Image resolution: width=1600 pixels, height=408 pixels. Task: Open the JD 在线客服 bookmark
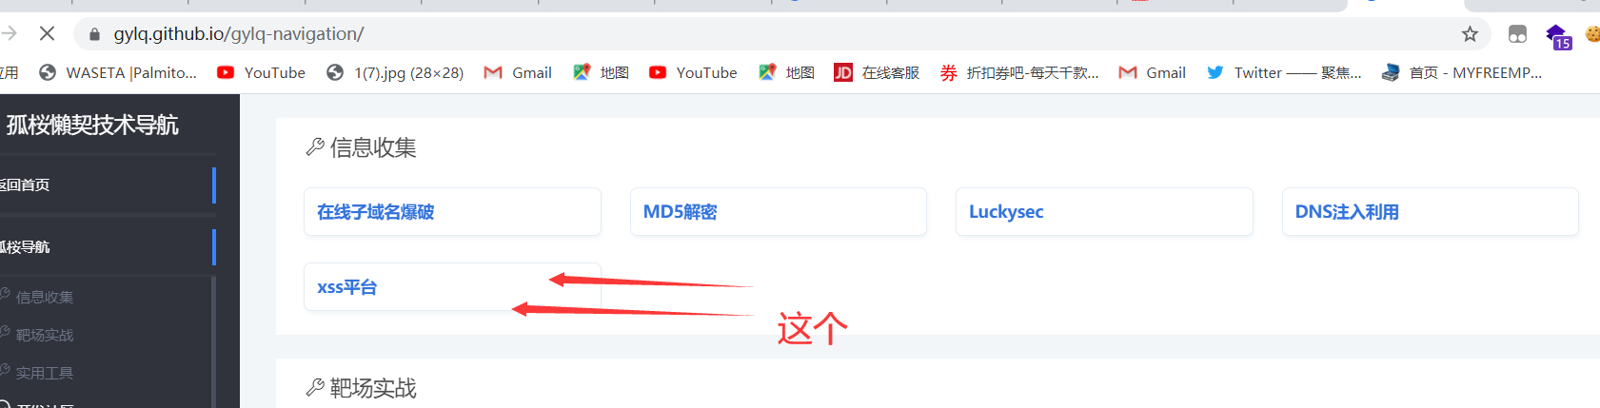click(877, 72)
